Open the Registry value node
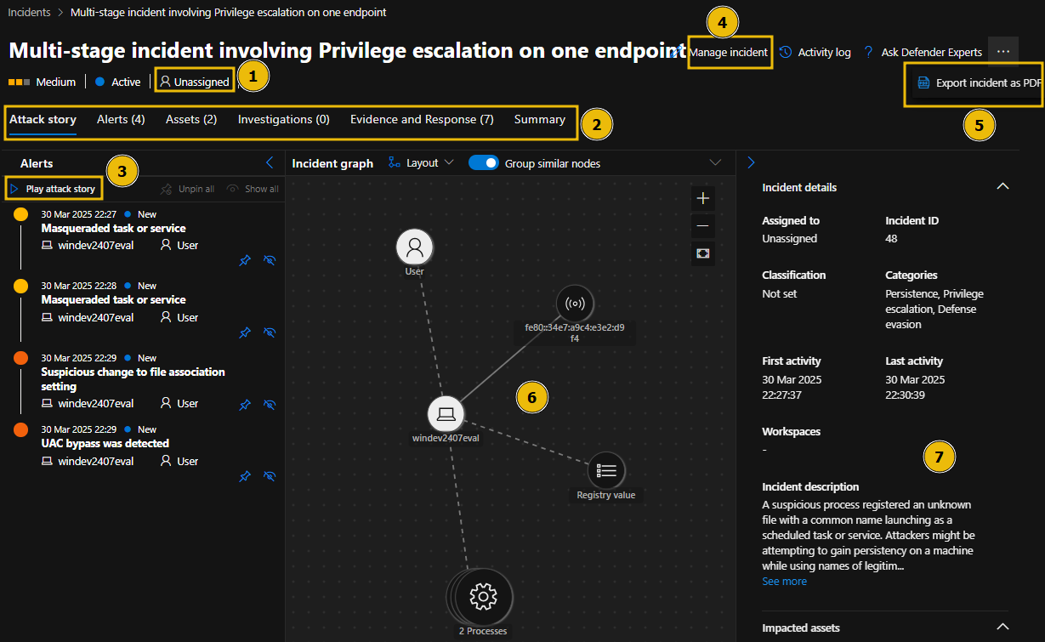This screenshot has width=1045, height=642. coord(605,470)
